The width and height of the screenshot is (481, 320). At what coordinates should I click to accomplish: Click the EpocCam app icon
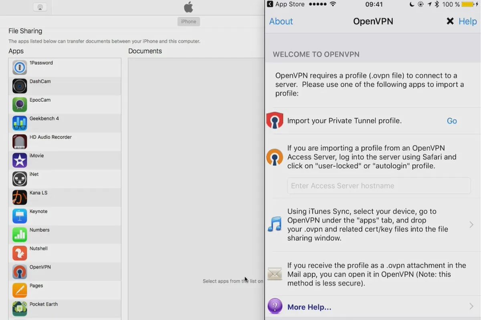[x=20, y=105]
